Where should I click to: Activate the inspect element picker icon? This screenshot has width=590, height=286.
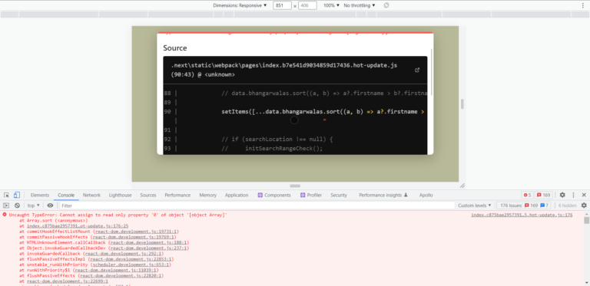(x=6, y=196)
